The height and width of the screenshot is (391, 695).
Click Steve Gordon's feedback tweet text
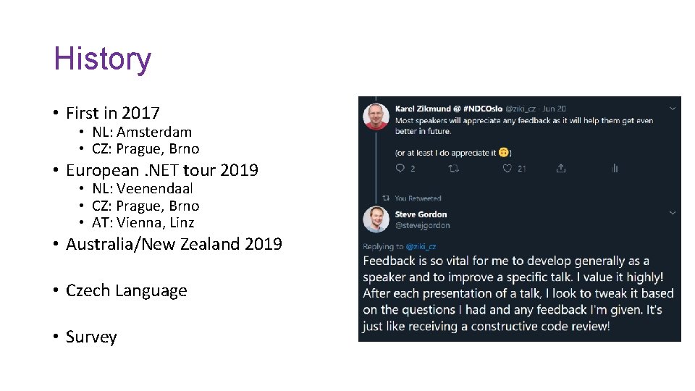[518, 293]
